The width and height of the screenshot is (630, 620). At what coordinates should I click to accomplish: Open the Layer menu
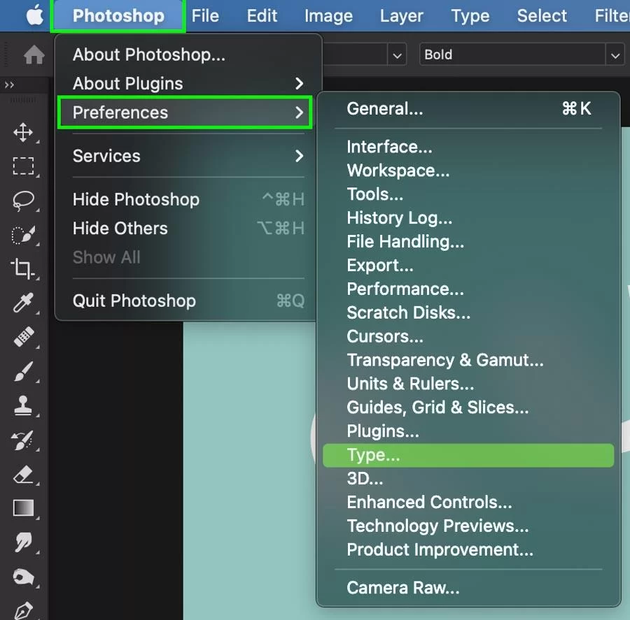pyautogui.click(x=401, y=16)
